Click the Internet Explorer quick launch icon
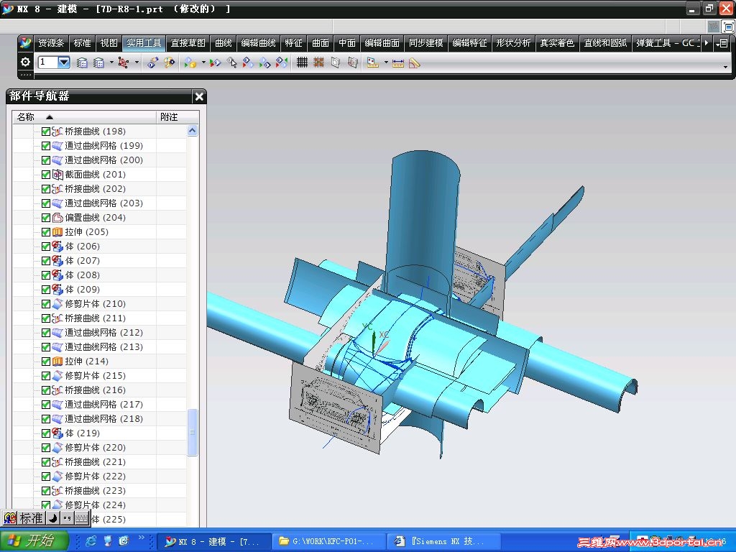The width and height of the screenshot is (736, 552). click(x=91, y=541)
